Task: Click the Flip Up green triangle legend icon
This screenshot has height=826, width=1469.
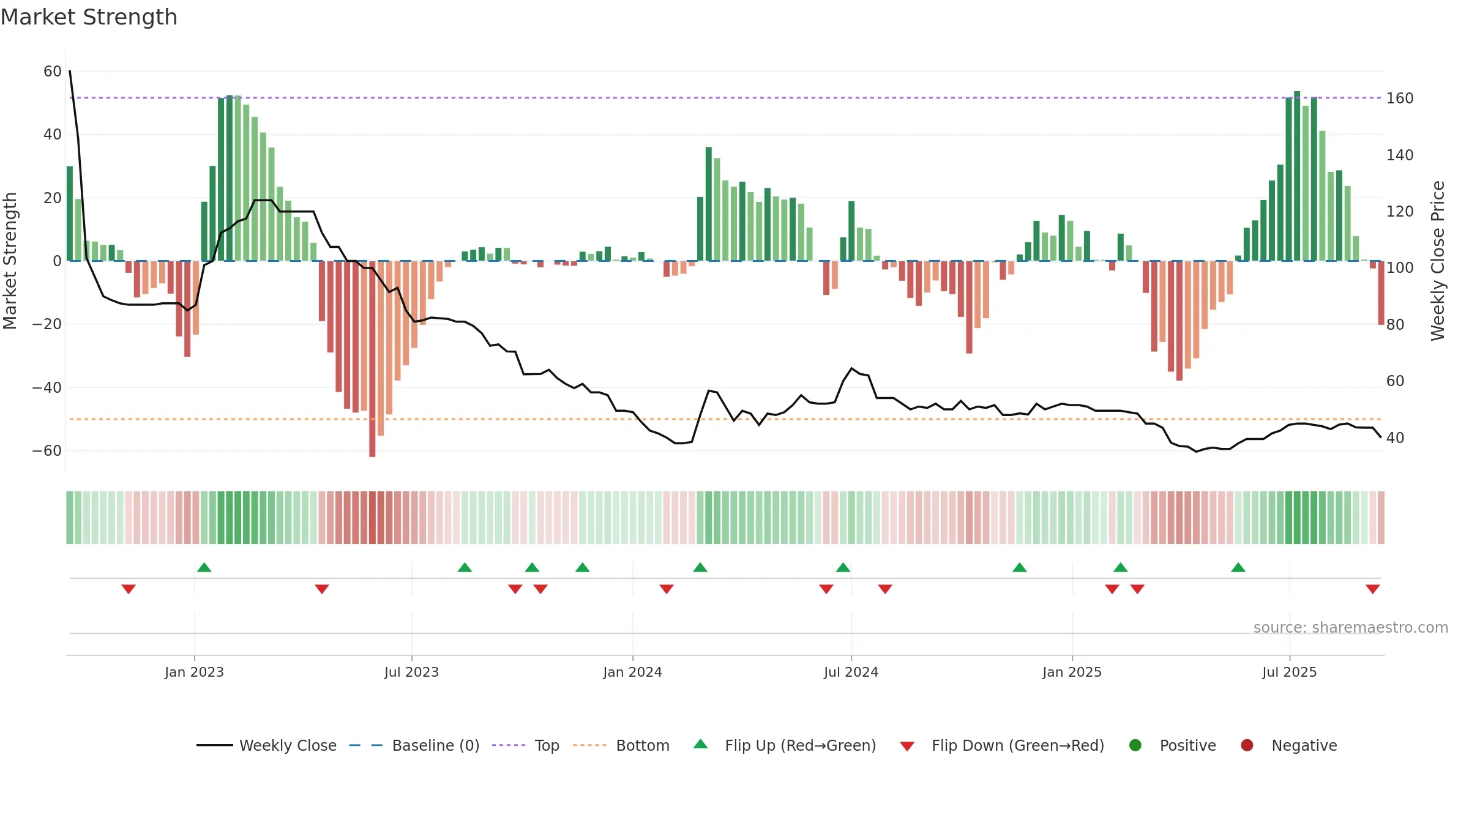Action: pos(701,744)
